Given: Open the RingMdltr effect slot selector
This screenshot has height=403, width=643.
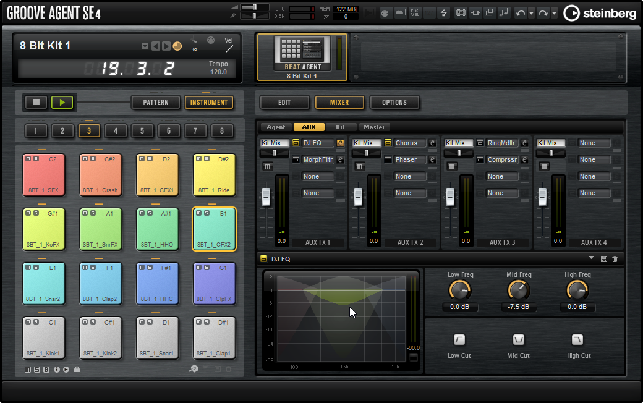Looking at the screenshot, I should click(502, 143).
